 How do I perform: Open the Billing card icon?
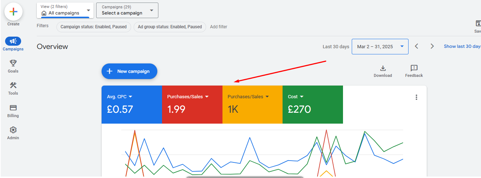pos(13,108)
